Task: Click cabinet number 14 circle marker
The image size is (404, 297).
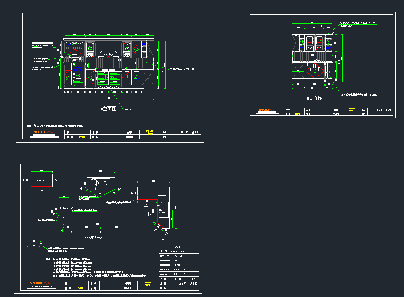Action: tap(136, 50)
